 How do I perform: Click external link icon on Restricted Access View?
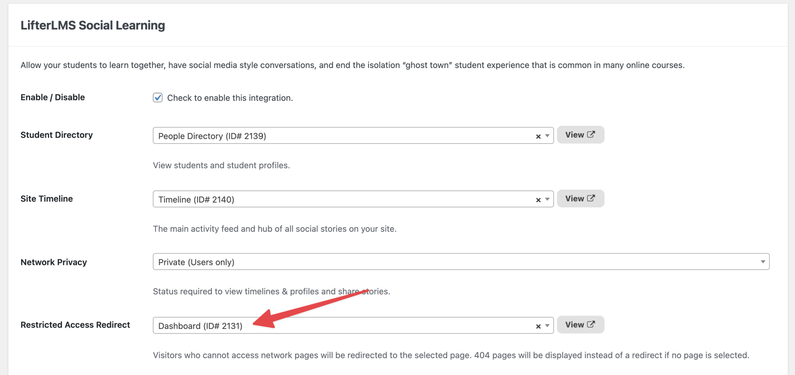pos(591,324)
